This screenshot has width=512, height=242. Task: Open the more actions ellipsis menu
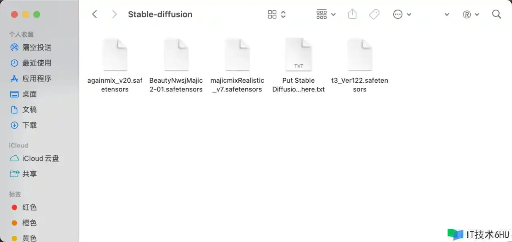click(402, 14)
